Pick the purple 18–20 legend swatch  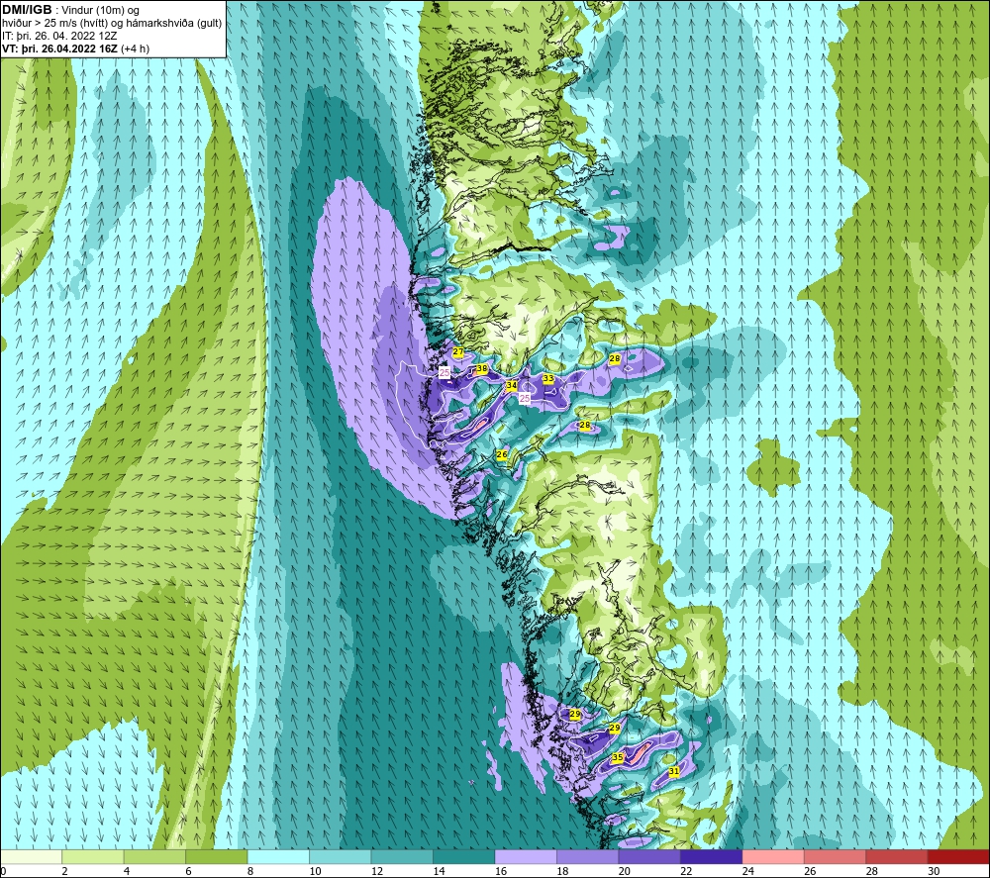pos(588,856)
